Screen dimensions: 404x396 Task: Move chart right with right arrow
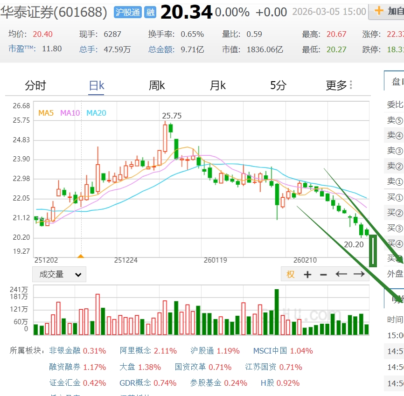point(359,274)
